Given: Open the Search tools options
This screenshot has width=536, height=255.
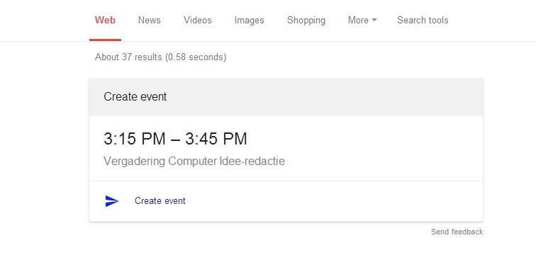Looking at the screenshot, I should click(x=423, y=20).
